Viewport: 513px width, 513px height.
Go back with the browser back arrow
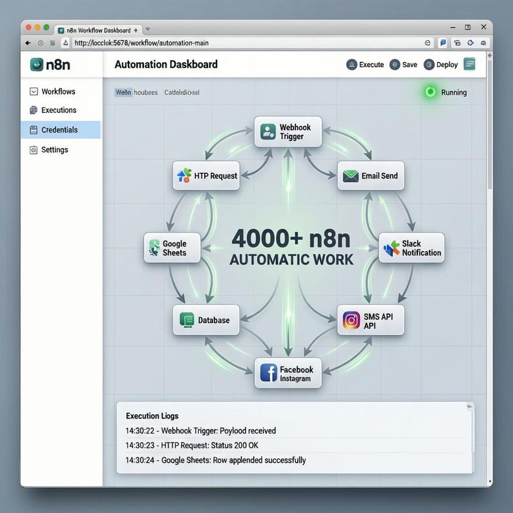tap(28, 43)
